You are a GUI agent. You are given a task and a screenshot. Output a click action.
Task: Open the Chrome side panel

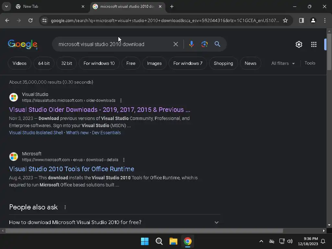(301, 20)
